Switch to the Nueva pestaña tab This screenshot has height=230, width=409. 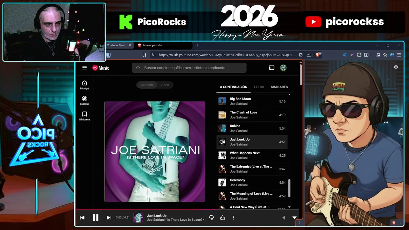[x=164, y=45]
